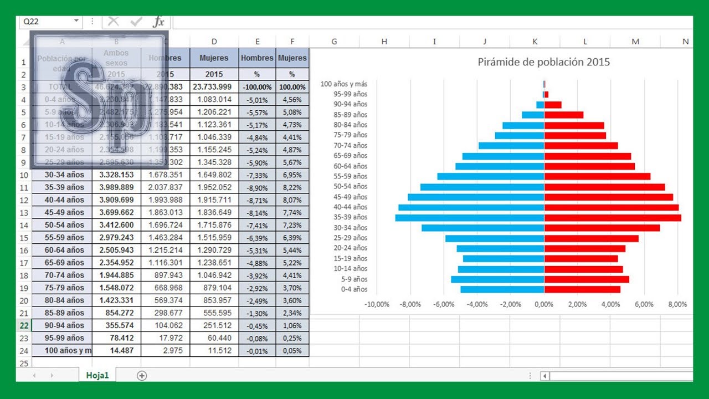
Task: Select cell showing 6,39% in Mujeres column
Action: point(292,237)
